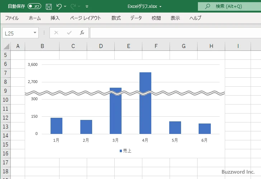
Task: Click the formula bar Cancel X icon
Action: pyautogui.click(x=56, y=33)
